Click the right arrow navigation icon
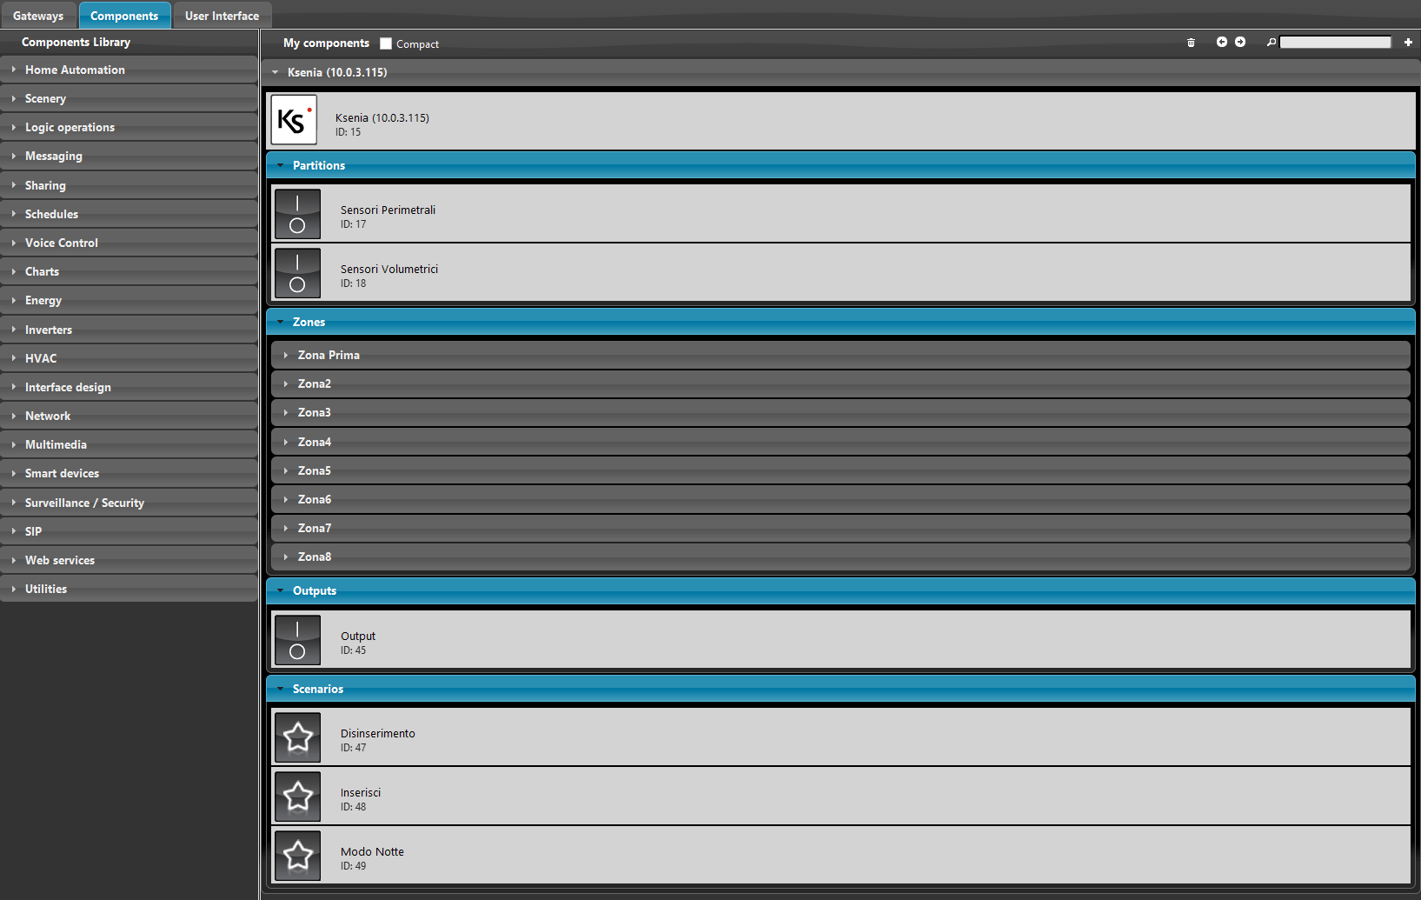The height and width of the screenshot is (900, 1421). click(x=1240, y=42)
